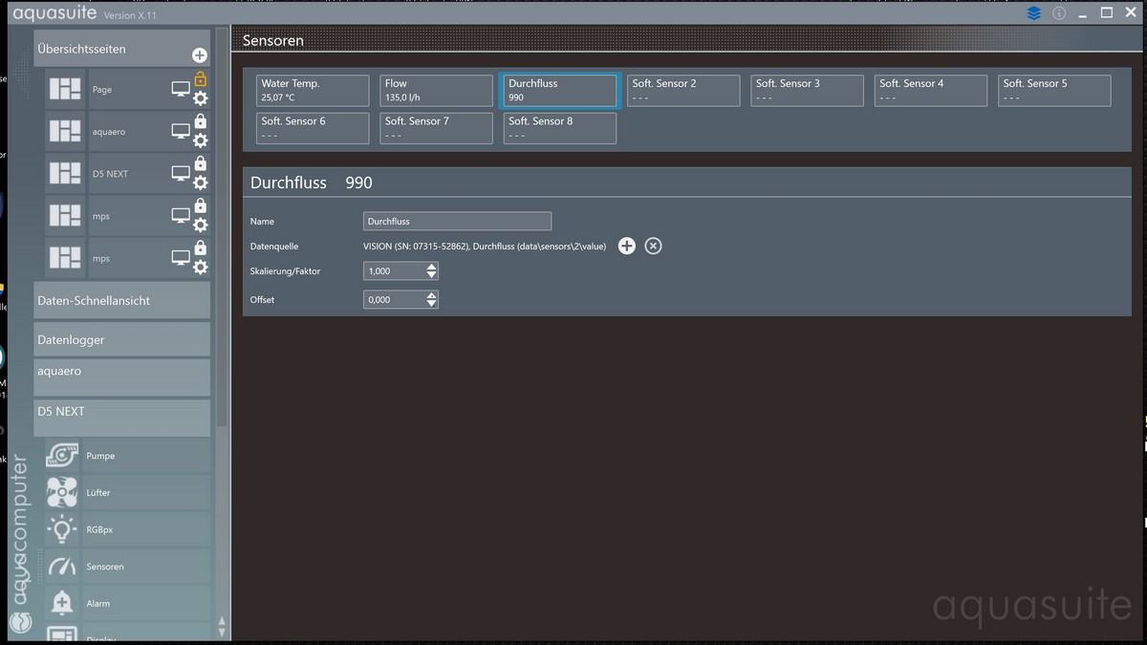
Task: Expand the aquaero device section header
Action: click(121, 376)
